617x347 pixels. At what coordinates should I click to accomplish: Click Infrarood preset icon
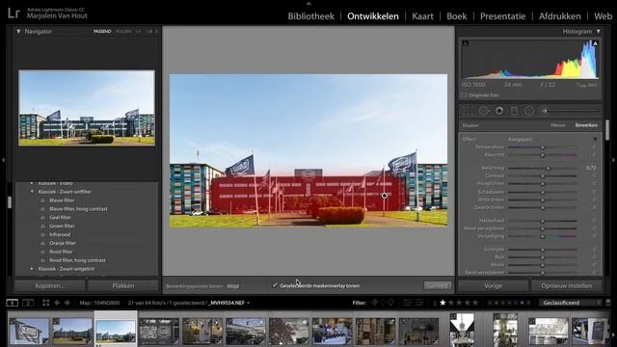[x=43, y=234]
